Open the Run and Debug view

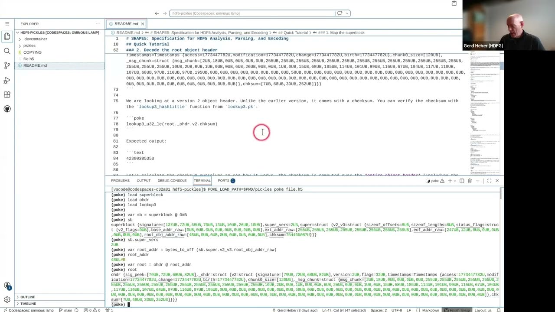pyautogui.click(x=7, y=80)
